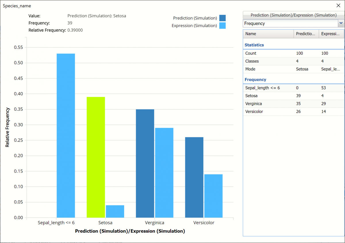345x243 pixels.
Task: Close the Species_name dialog window
Action: pos(338,5)
